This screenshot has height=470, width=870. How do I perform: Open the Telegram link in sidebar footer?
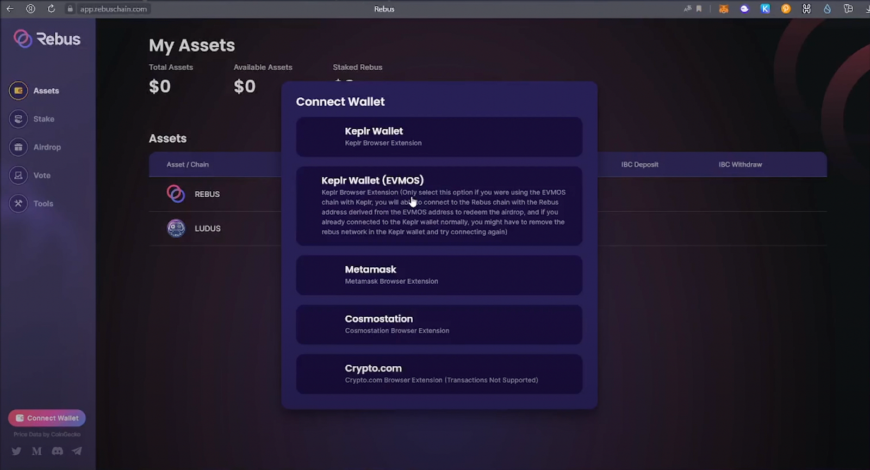click(x=77, y=451)
